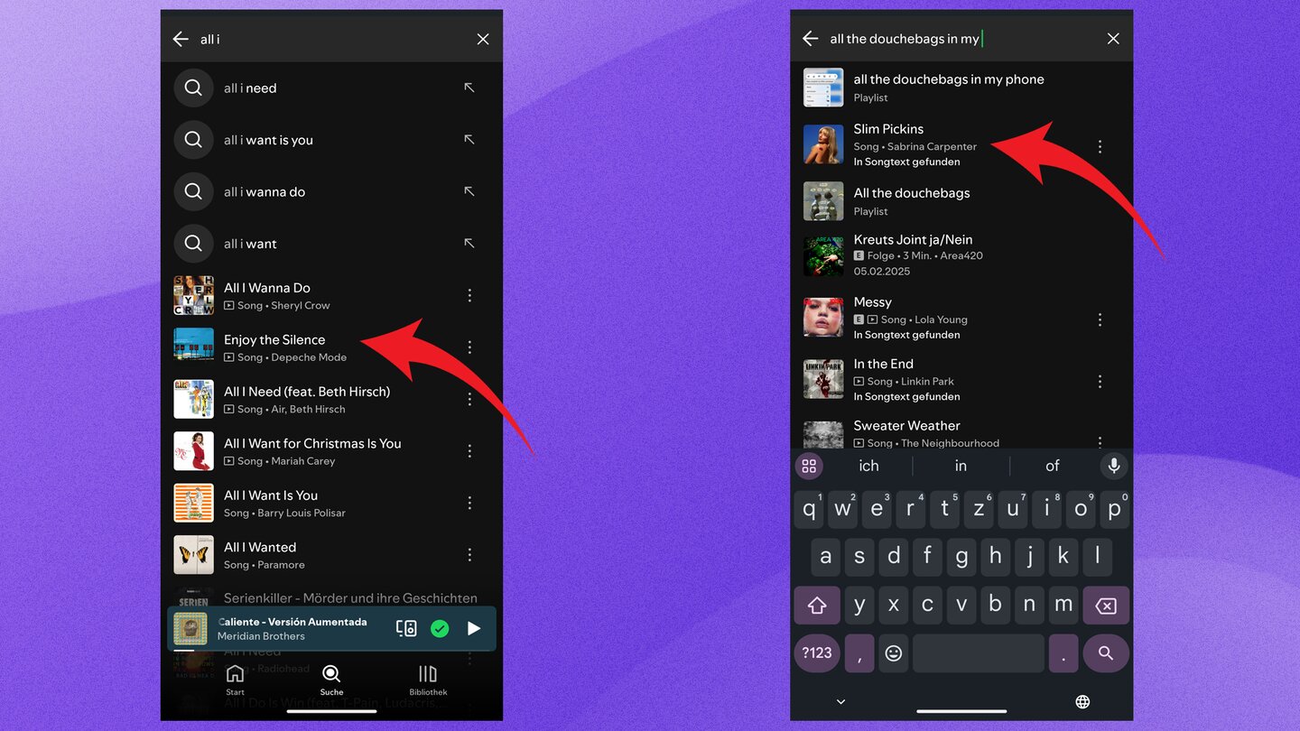
Task: Open the Bibliothek library tab
Action: tap(428, 680)
